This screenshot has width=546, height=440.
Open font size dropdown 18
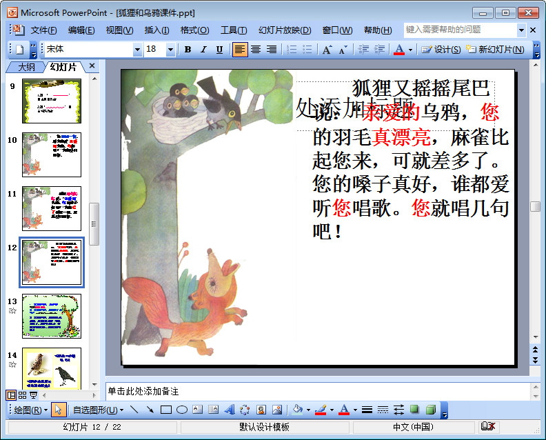coord(170,50)
